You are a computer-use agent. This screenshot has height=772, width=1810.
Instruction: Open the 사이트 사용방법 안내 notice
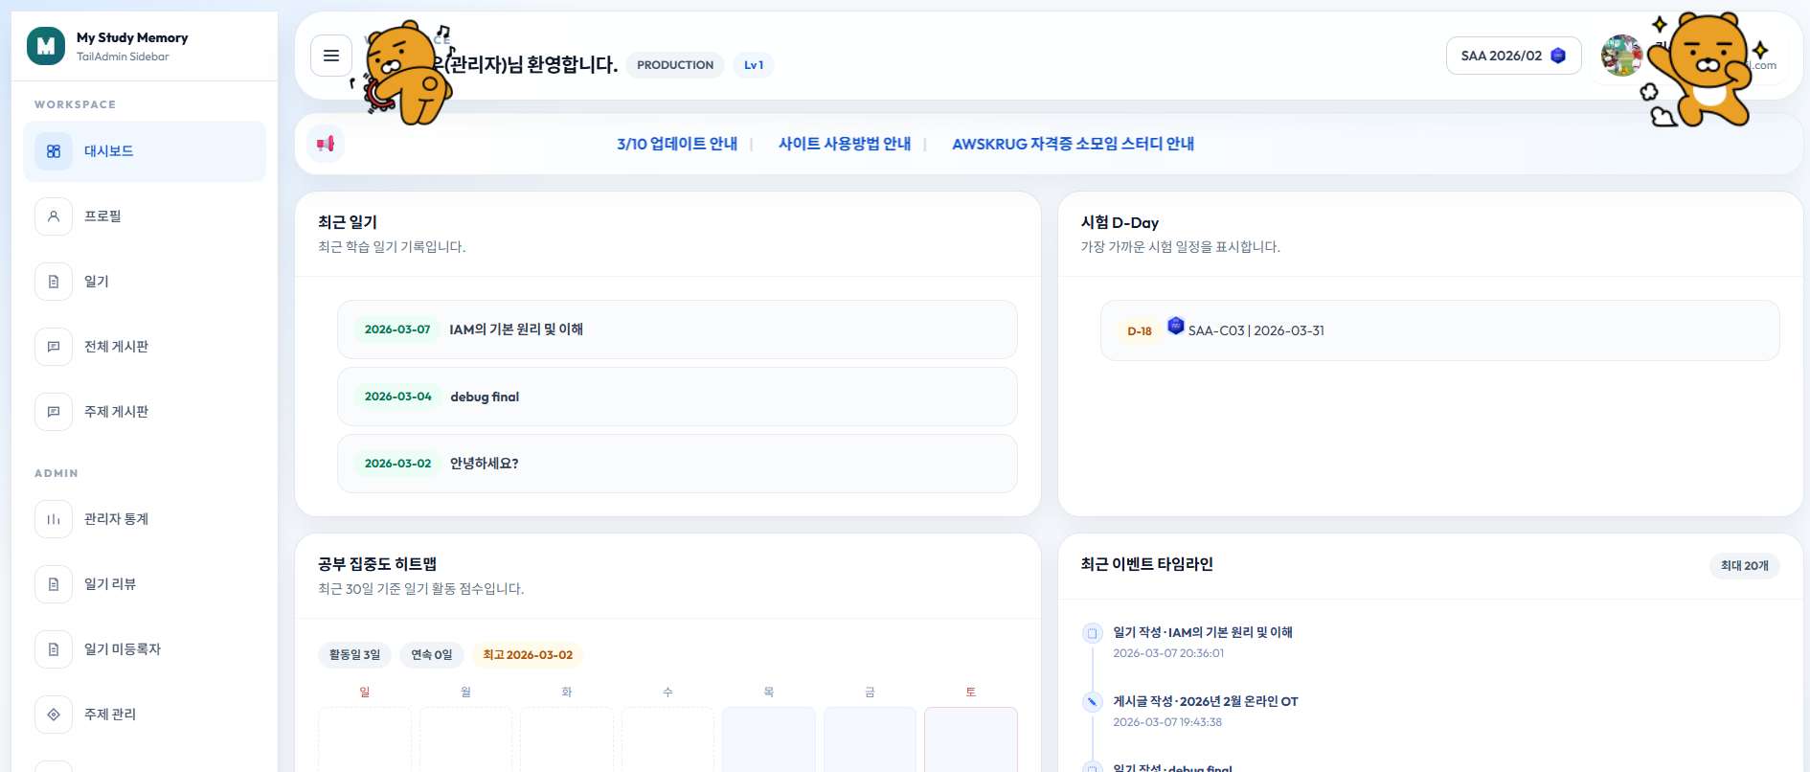click(x=845, y=144)
